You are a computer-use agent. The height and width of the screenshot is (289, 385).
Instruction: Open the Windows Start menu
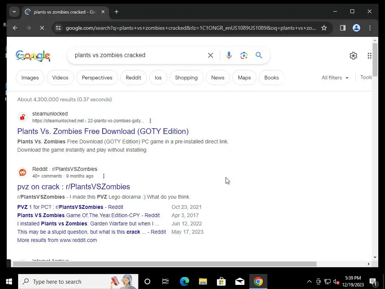(9, 281)
